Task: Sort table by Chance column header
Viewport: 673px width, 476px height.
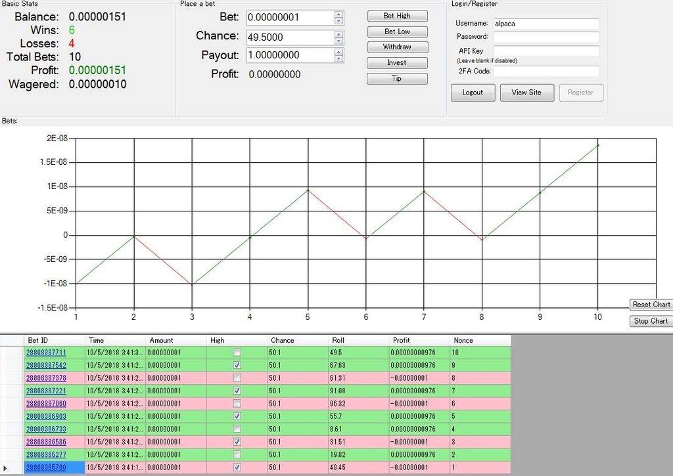Action: tap(298, 341)
